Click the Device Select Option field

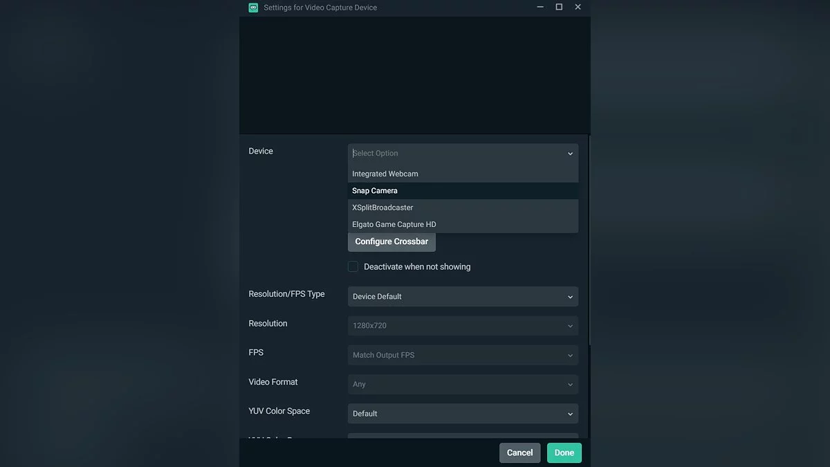coord(463,154)
